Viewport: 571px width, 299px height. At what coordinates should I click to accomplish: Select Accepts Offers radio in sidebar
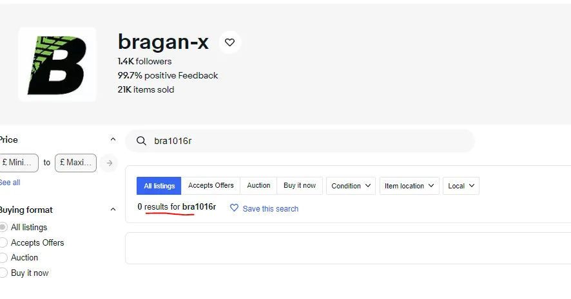click(3, 242)
